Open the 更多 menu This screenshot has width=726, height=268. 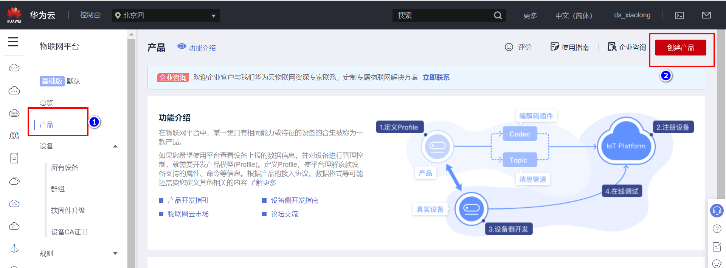(530, 15)
